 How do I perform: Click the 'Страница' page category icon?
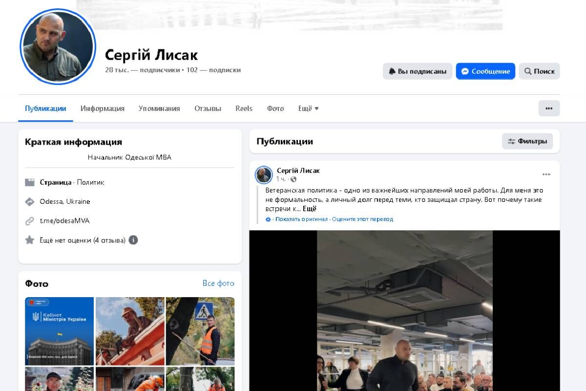[x=30, y=182]
